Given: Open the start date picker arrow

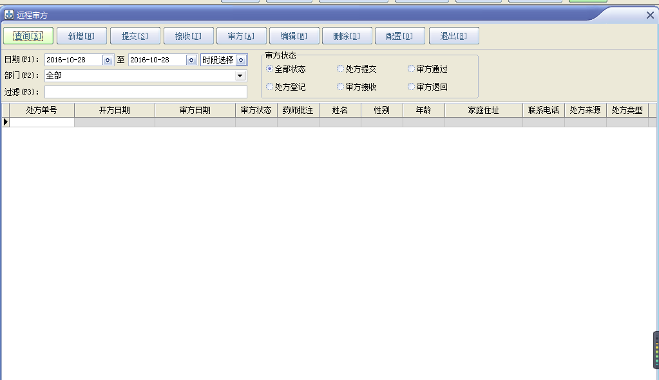Looking at the screenshot, I should (x=108, y=60).
